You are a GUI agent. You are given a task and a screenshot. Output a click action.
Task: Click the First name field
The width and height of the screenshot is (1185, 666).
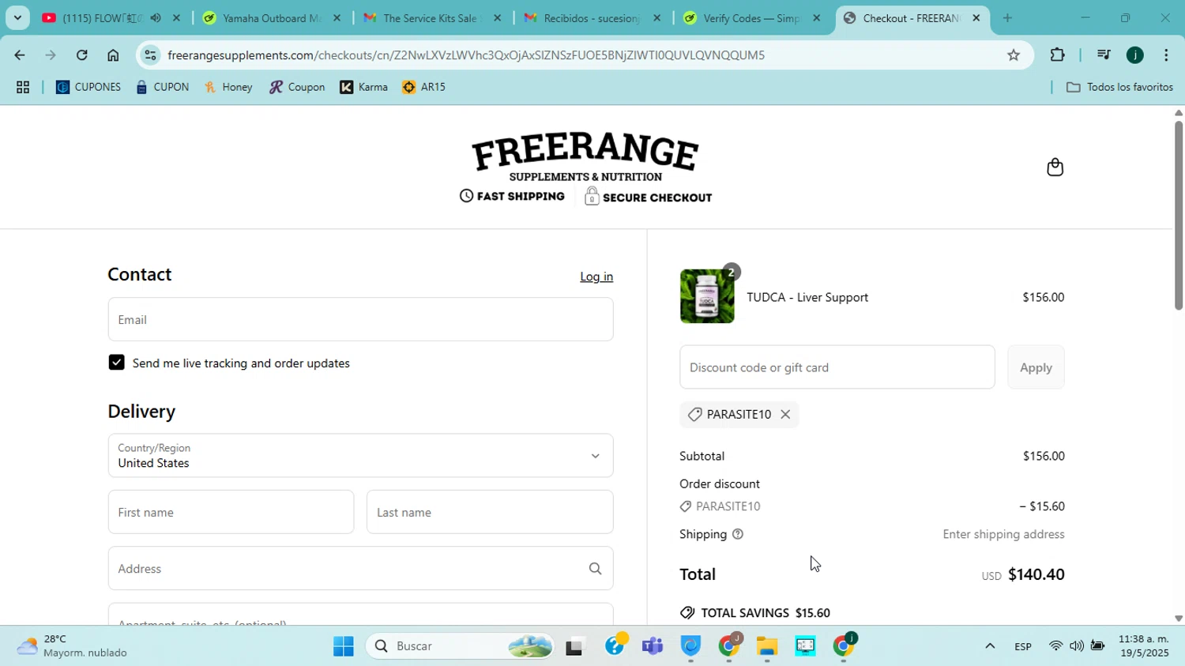(231, 512)
